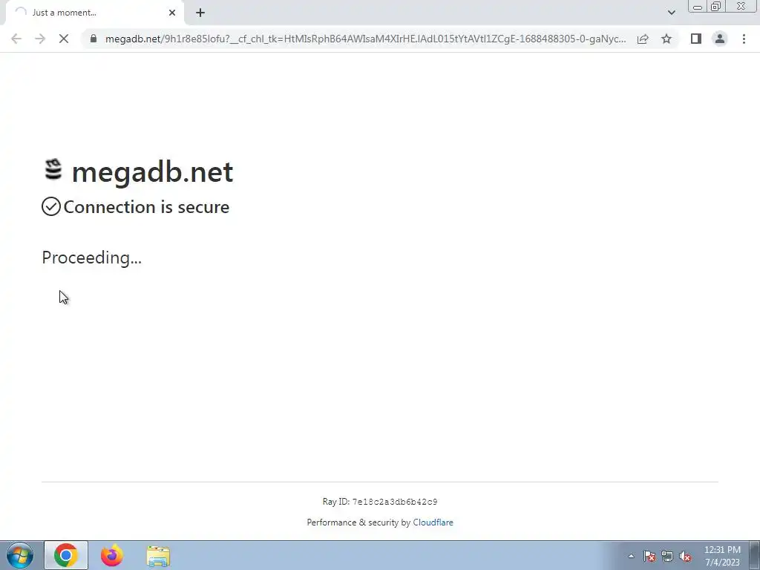
Task: Select the Ray ID value 7e18c2a3db6b42c9
Action: (395, 502)
